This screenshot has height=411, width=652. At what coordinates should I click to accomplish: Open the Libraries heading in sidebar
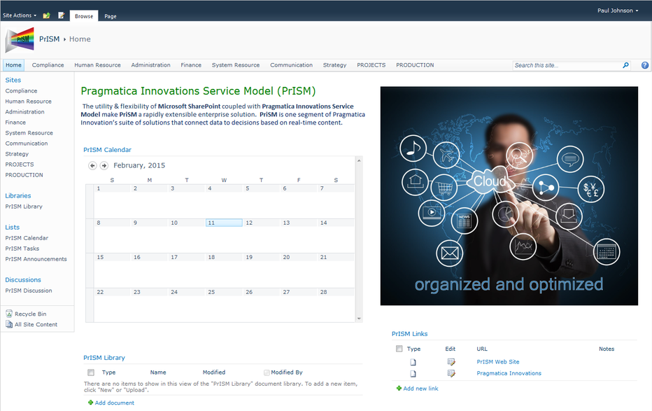pos(18,195)
